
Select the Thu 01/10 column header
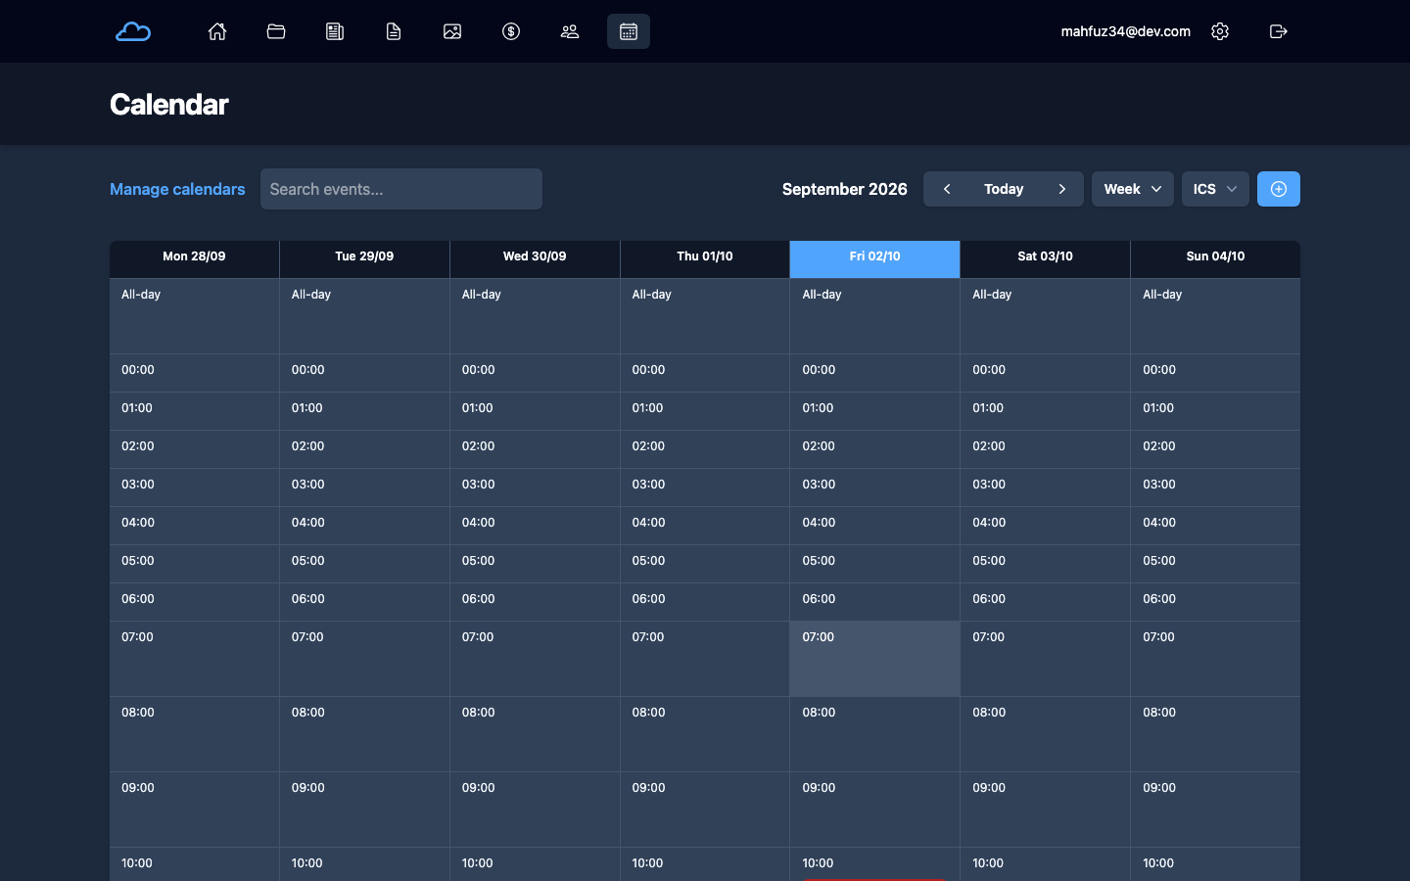tap(705, 259)
